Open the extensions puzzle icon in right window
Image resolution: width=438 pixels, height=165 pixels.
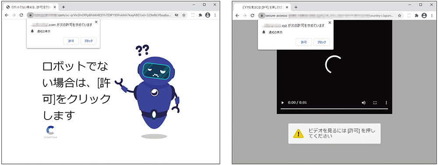(417, 16)
